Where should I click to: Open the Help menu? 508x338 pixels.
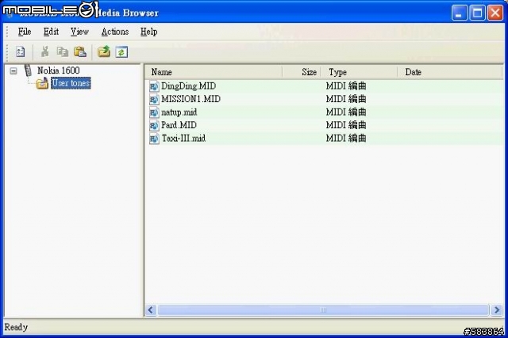coord(149,32)
